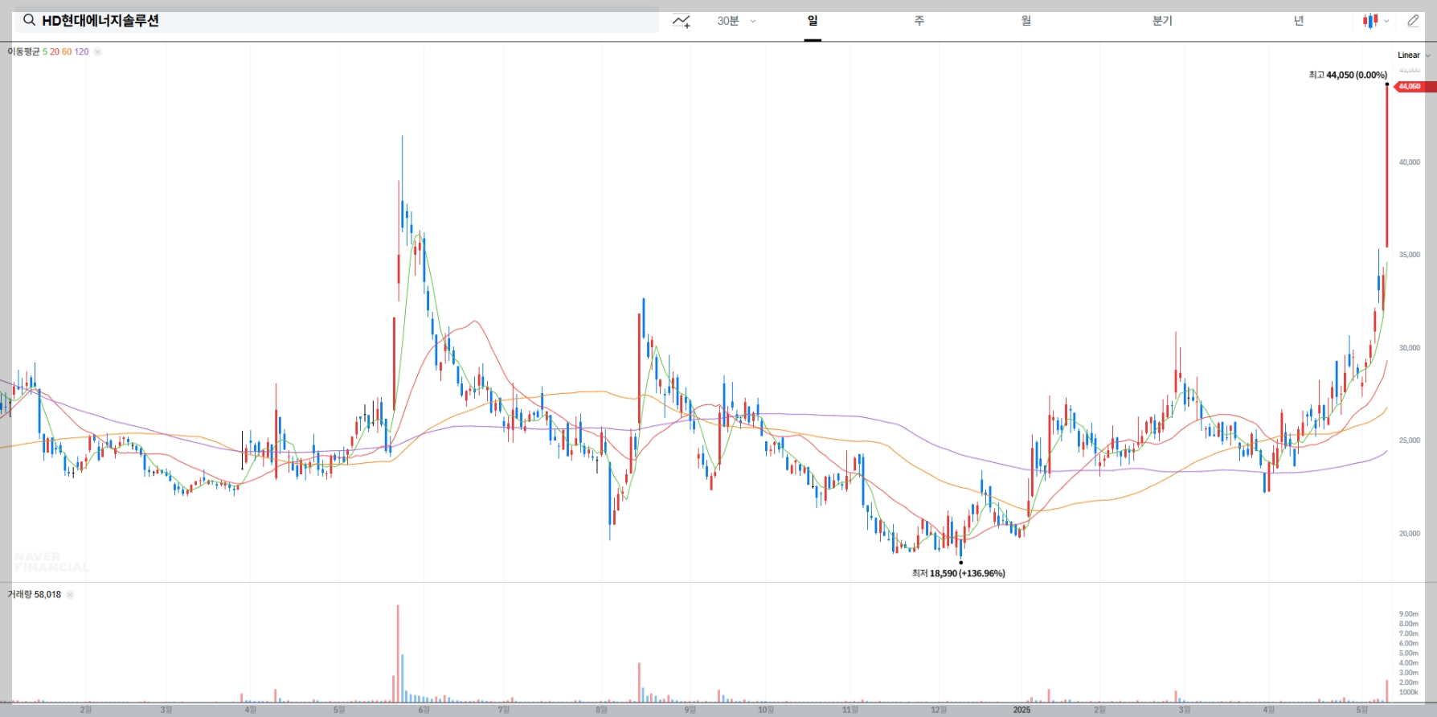Select the 일 (daily) tab
This screenshot has width=1437, height=717.
pyautogui.click(x=813, y=21)
